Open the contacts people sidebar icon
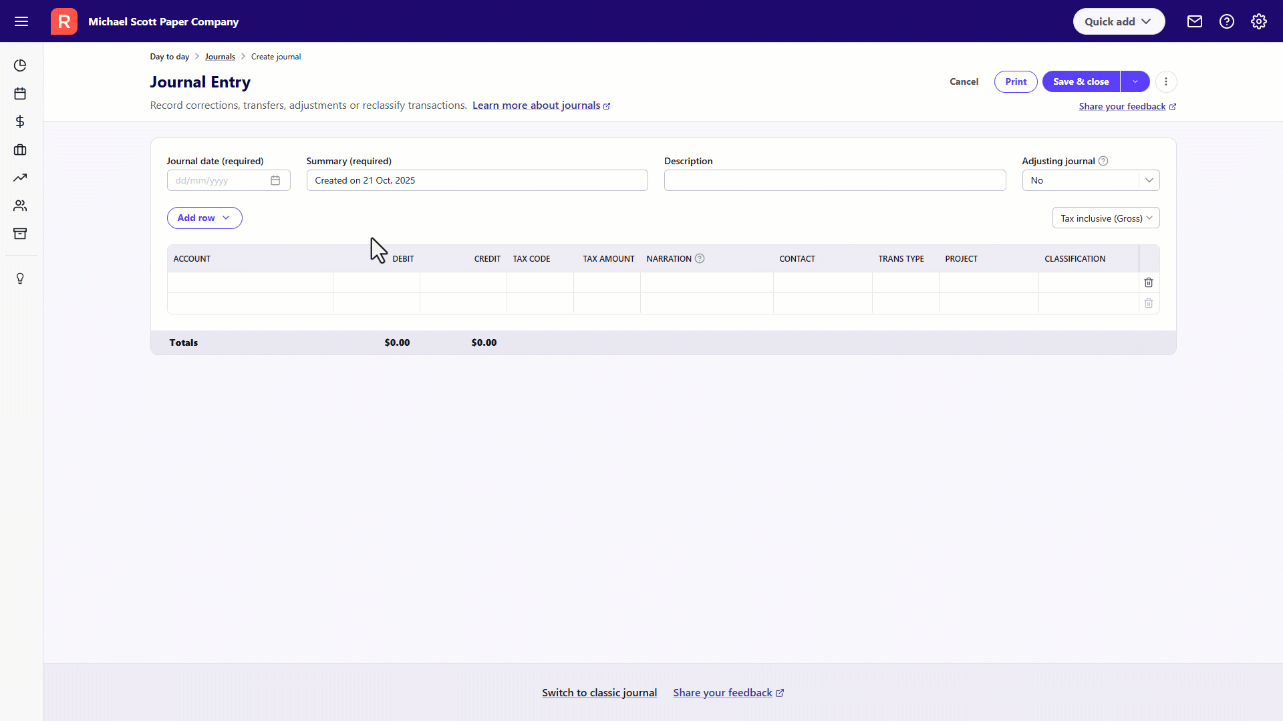Image resolution: width=1283 pixels, height=721 pixels. 20,206
